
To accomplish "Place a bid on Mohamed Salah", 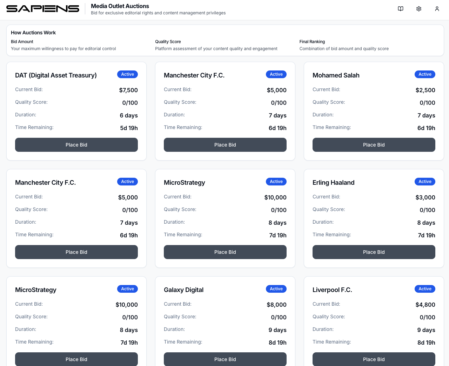I will (x=374, y=145).
